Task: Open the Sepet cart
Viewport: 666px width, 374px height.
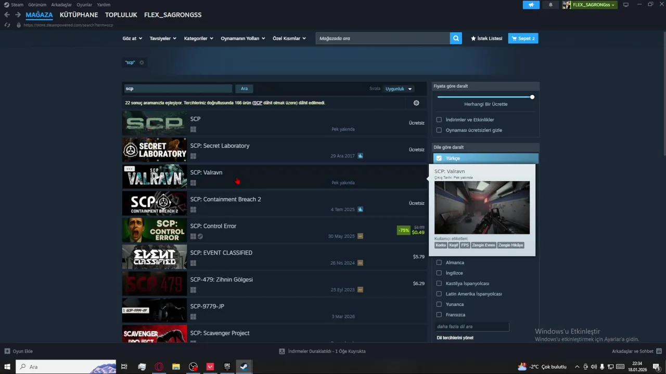Action: pos(523,38)
